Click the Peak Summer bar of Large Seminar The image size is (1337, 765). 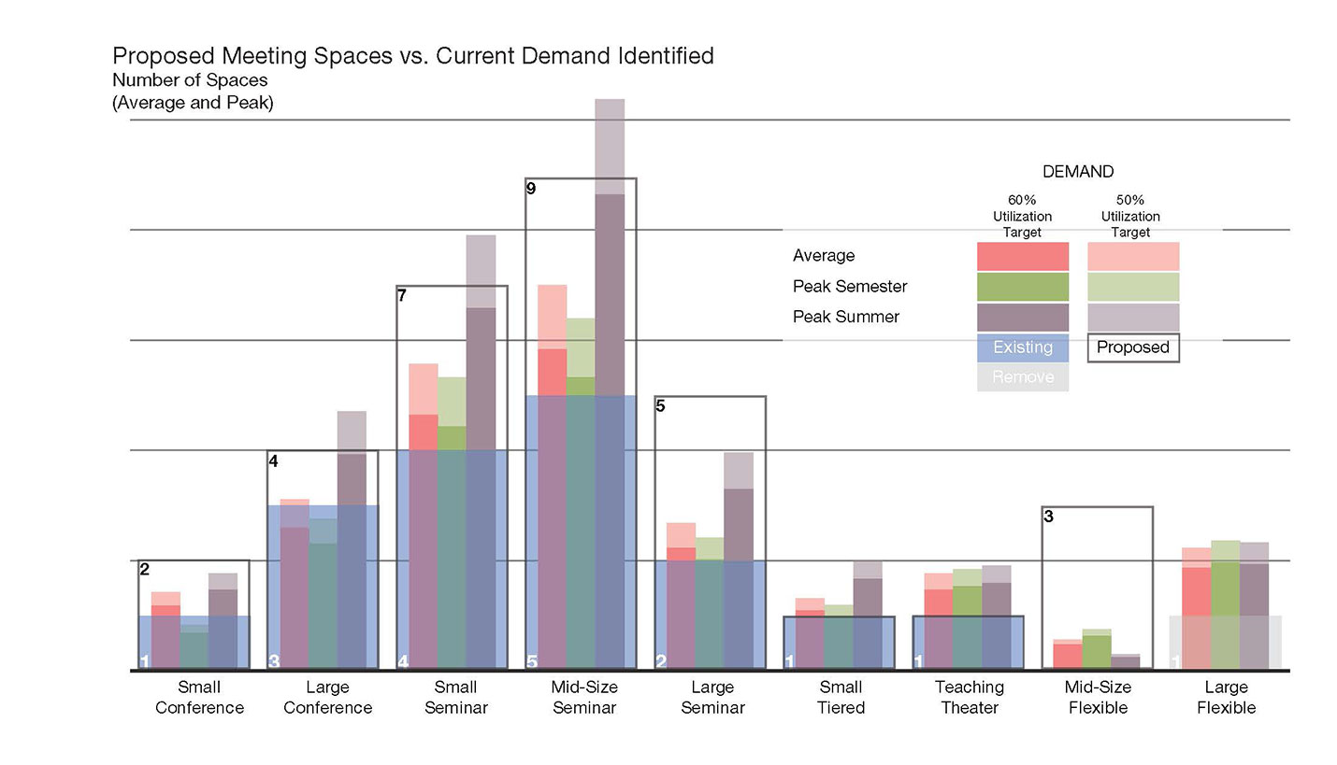[x=738, y=560]
